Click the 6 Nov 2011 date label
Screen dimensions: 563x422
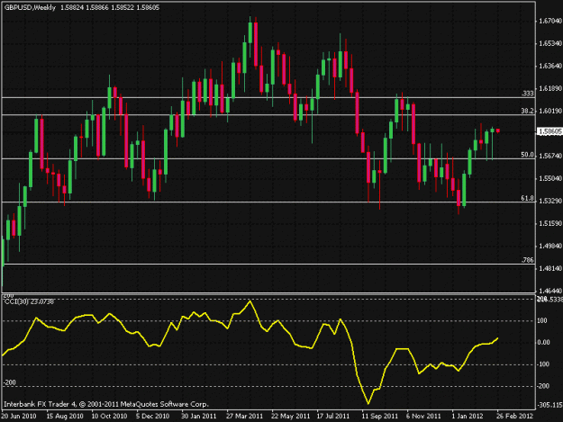423,416
